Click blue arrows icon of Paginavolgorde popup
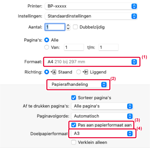This screenshot has height=148, width=150. click(x=130, y=116)
